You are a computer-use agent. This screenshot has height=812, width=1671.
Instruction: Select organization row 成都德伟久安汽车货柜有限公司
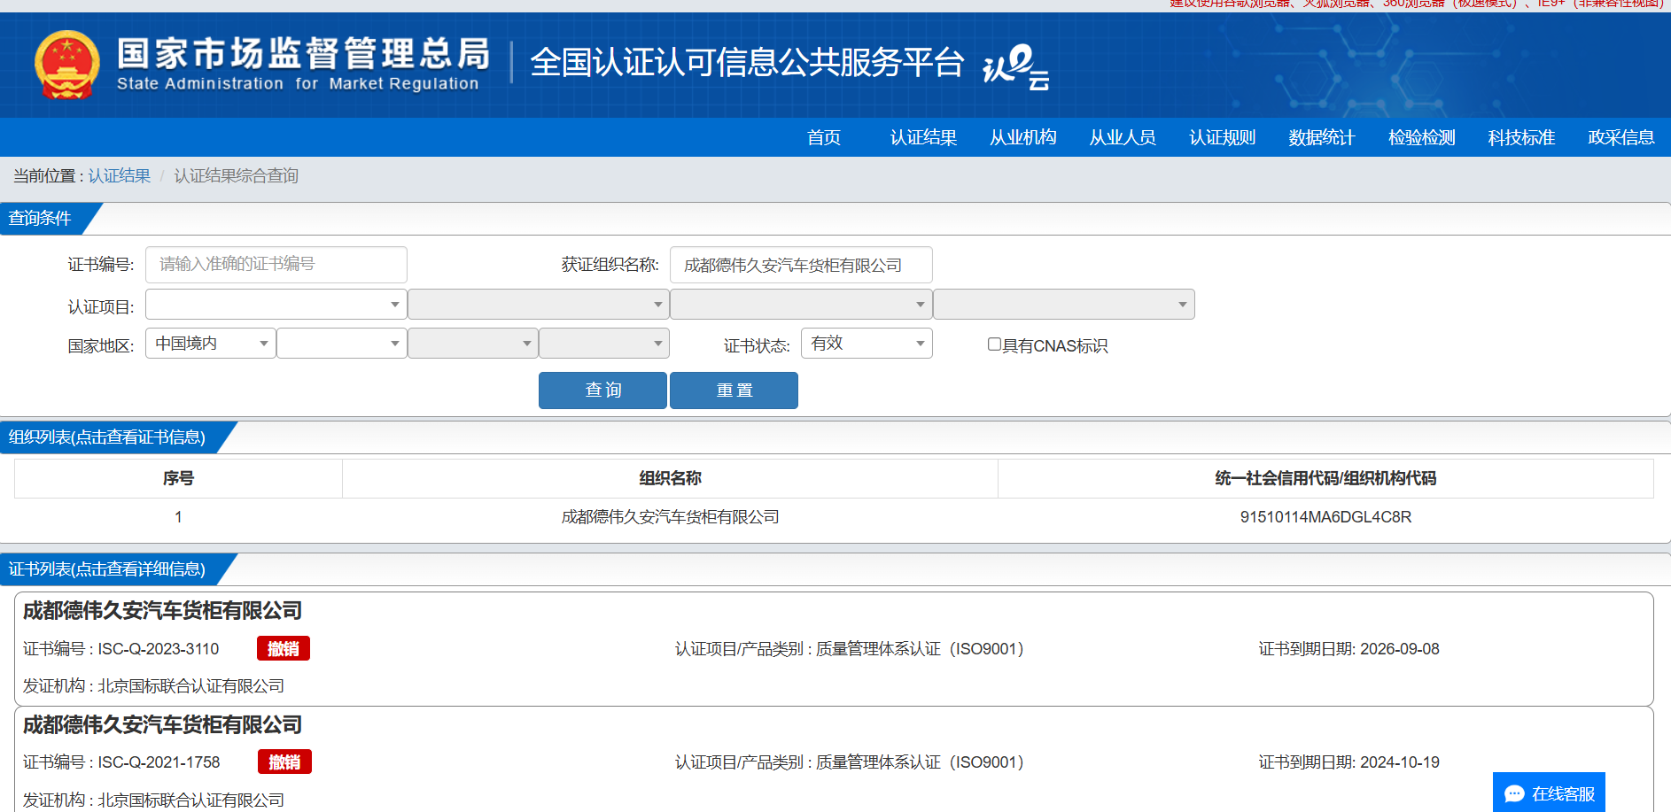834,517
